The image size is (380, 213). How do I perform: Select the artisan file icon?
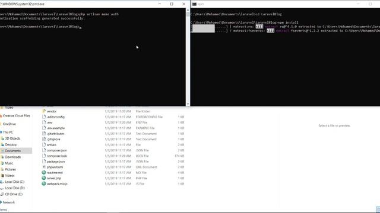point(44,144)
